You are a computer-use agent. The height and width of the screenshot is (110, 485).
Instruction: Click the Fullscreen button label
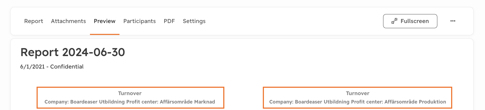(x=415, y=21)
